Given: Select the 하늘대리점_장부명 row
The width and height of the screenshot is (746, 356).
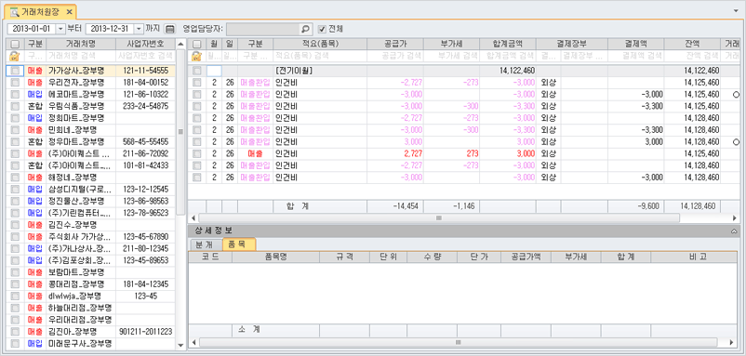Looking at the screenshot, I should (x=90, y=308).
